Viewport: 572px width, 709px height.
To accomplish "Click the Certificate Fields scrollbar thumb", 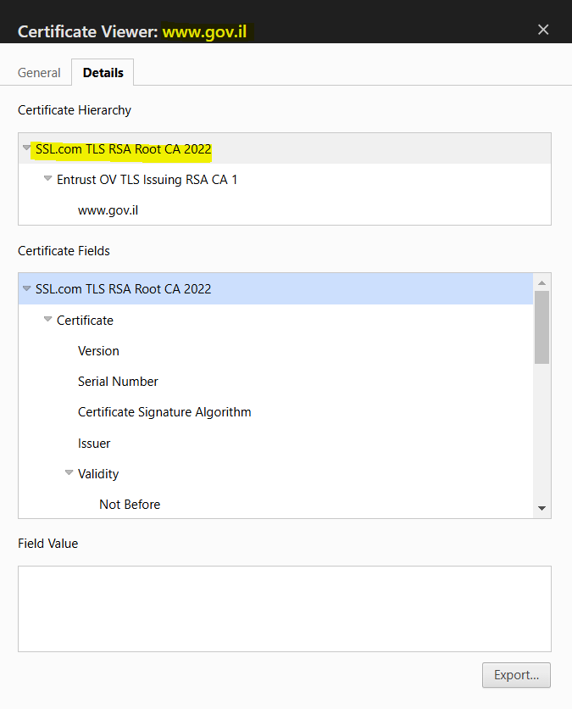I will coord(541,327).
